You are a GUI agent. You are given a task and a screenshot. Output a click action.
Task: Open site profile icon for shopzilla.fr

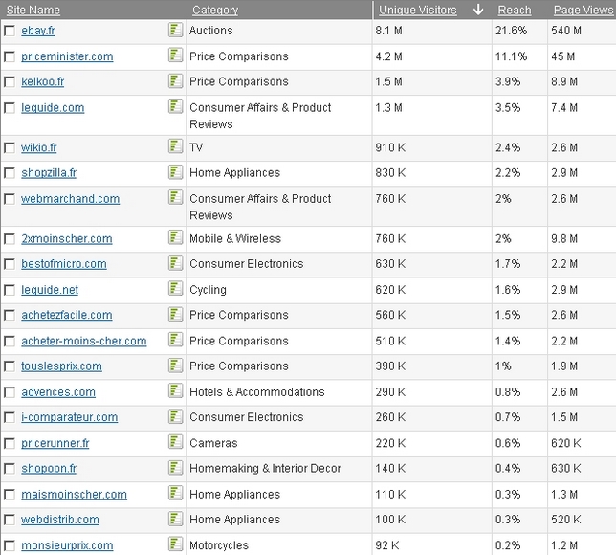[175, 172]
